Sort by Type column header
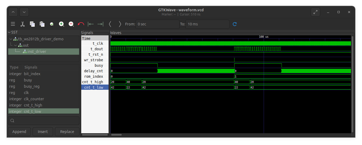362x145 pixels. (14, 67)
